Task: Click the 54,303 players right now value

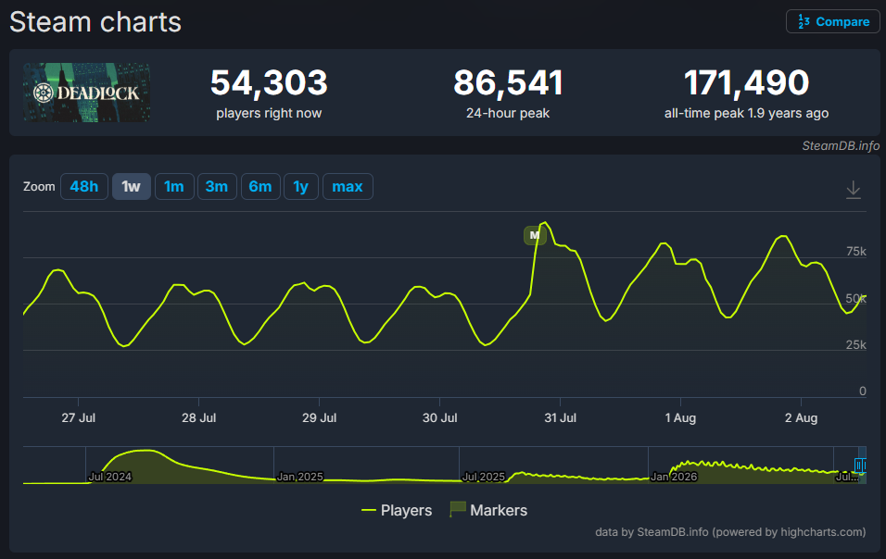Action: point(269,82)
